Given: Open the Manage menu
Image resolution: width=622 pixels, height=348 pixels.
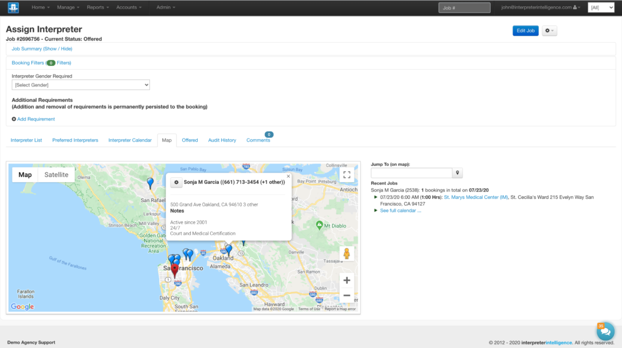Looking at the screenshot, I should pyautogui.click(x=68, y=7).
